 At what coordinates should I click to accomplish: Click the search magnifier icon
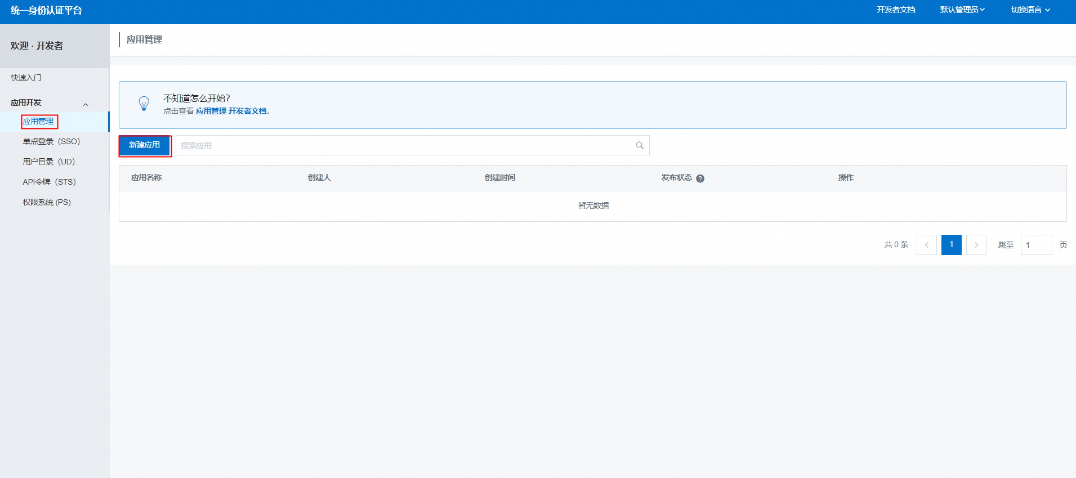[x=639, y=145]
